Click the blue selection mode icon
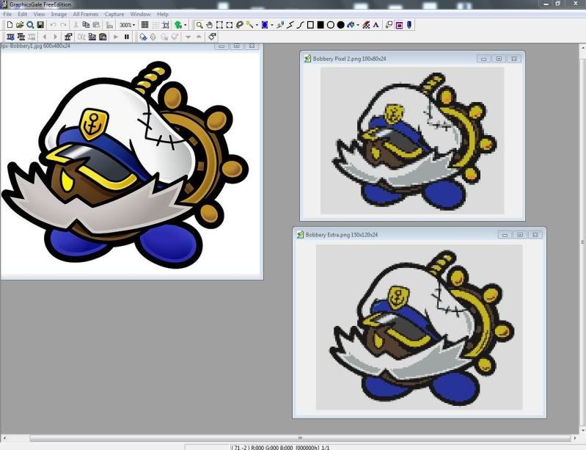 point(265,25)
